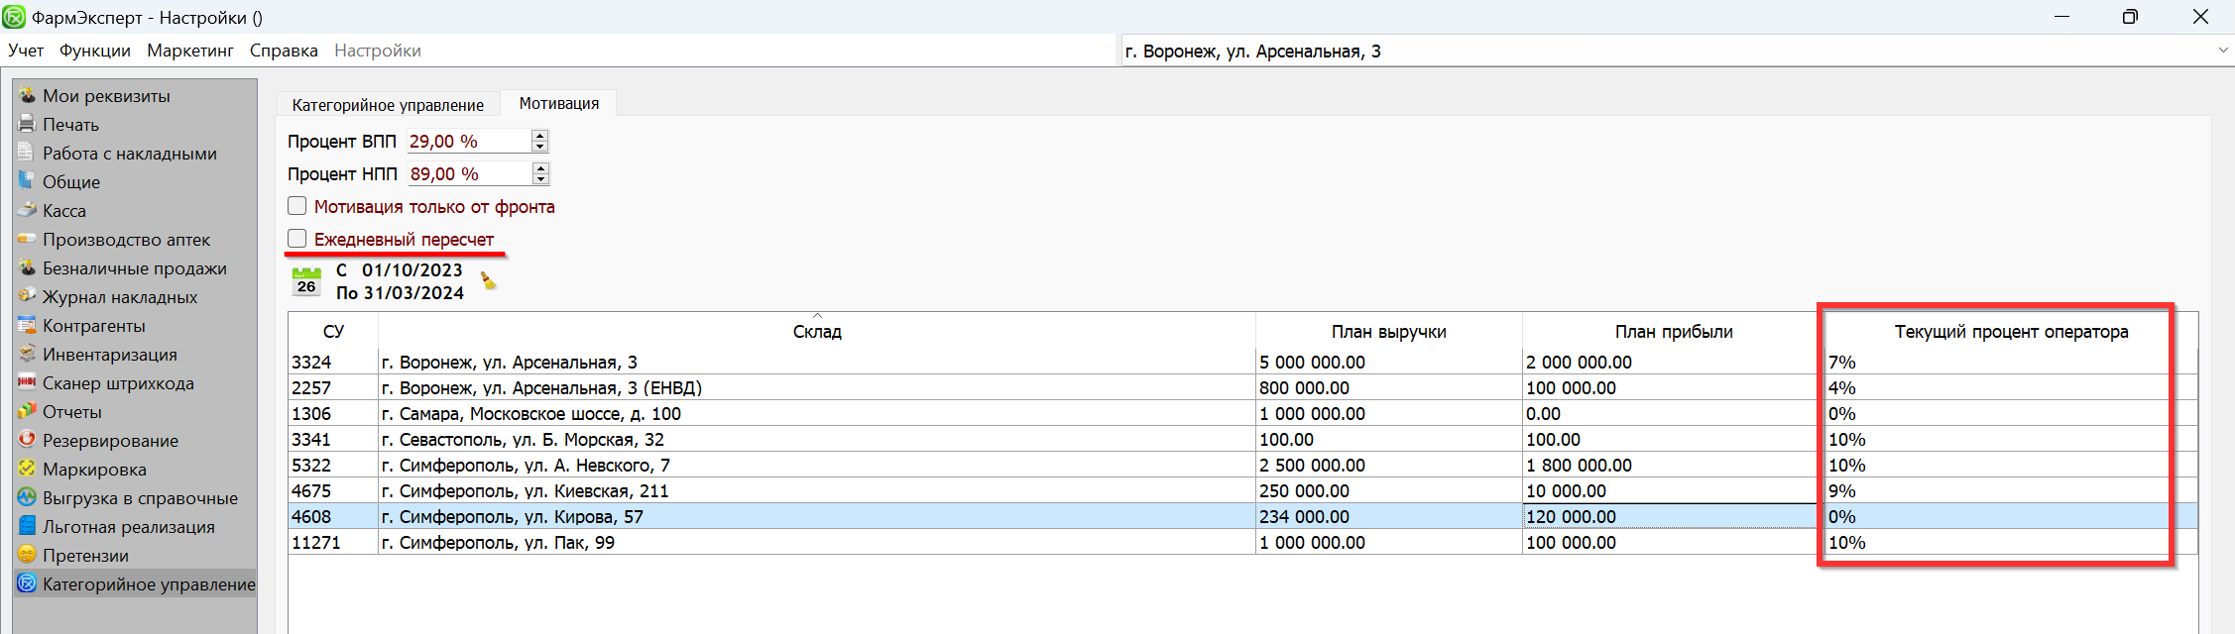The height and width of the screenshot is (634, 2235).
Task: Toggle the Ежедневный пересчет checkbox
Action: coord(297,239)
